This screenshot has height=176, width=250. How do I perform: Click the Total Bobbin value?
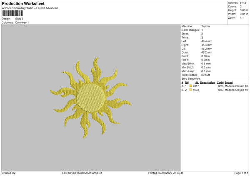pyautogui.click(x=206, y=75)
